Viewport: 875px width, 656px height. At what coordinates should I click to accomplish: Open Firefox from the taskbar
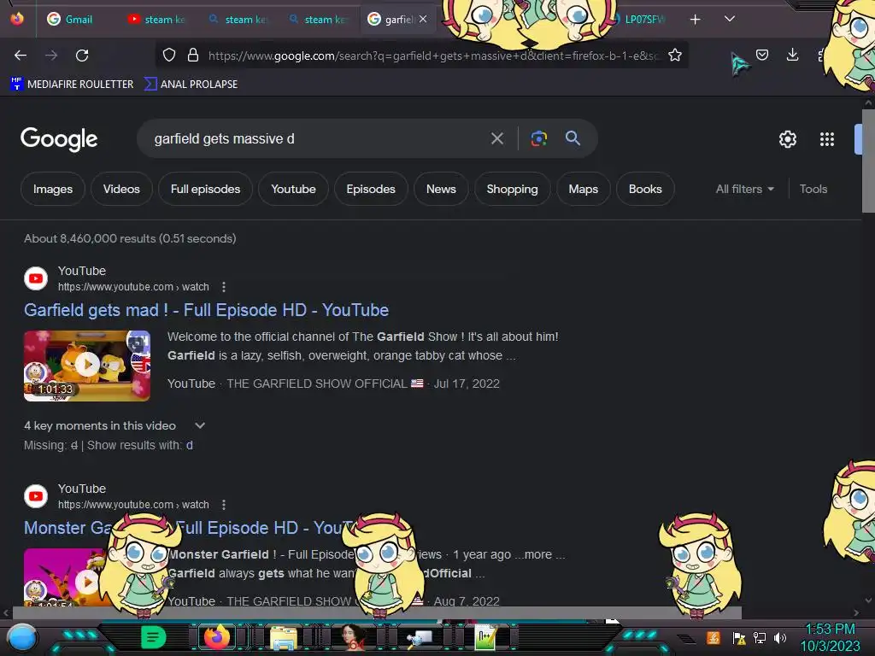click(216, 637)
